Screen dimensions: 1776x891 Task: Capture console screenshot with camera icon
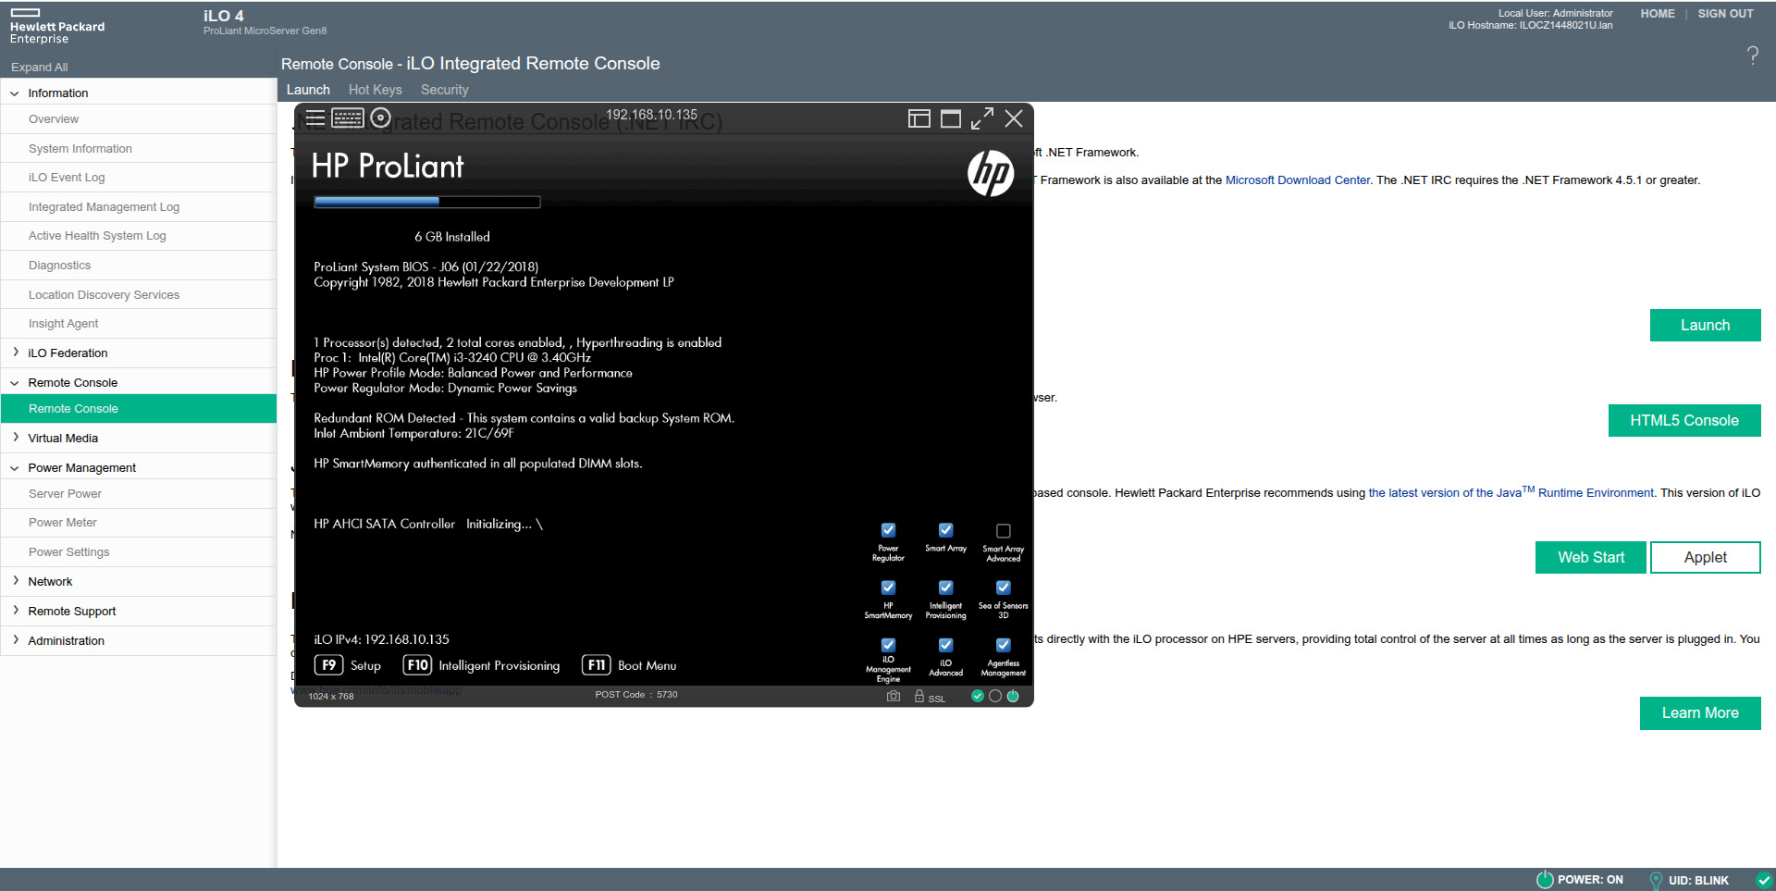[894, 696]
